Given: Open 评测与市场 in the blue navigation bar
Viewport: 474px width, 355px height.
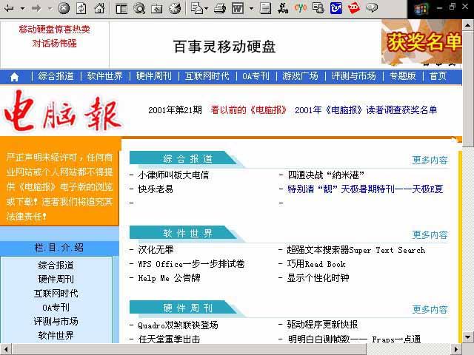Looking at the screenshot, I should (354, 76).
